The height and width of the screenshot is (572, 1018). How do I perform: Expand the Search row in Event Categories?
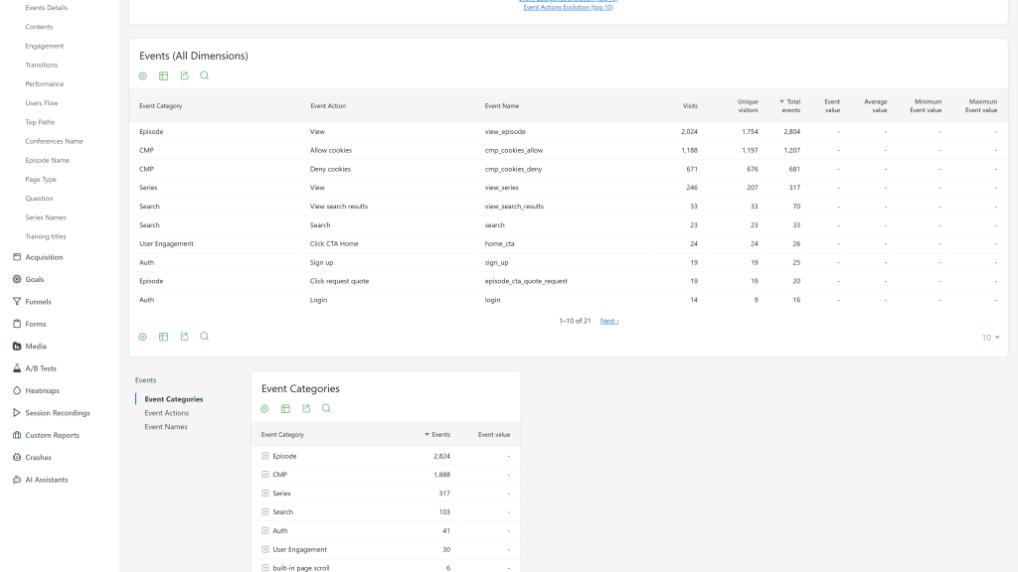point(264,512)
